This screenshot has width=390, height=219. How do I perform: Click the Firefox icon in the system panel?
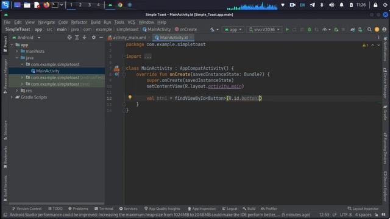click(46, 5)
